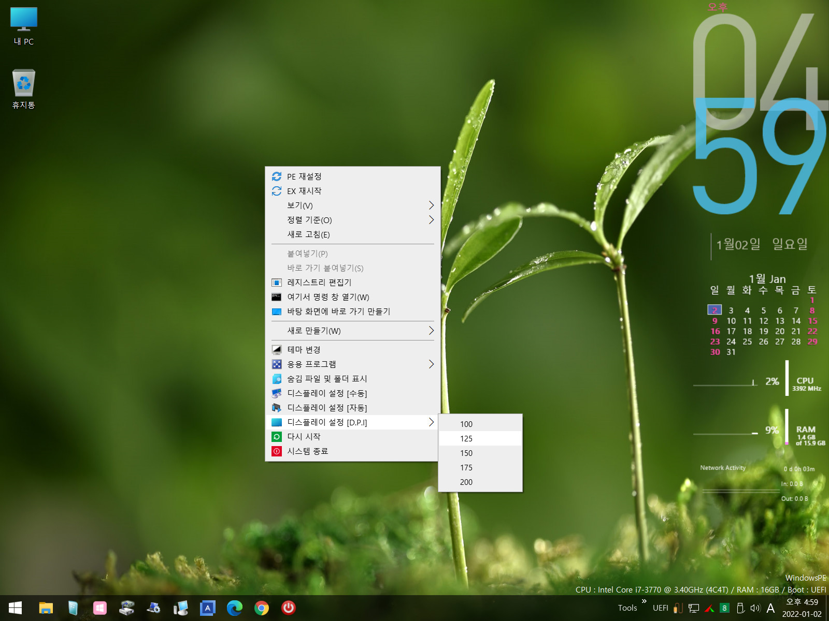Open the Tools toolbar in taskbar
The height and width of the screenshot is (621, 829).
tap(627, 608)
